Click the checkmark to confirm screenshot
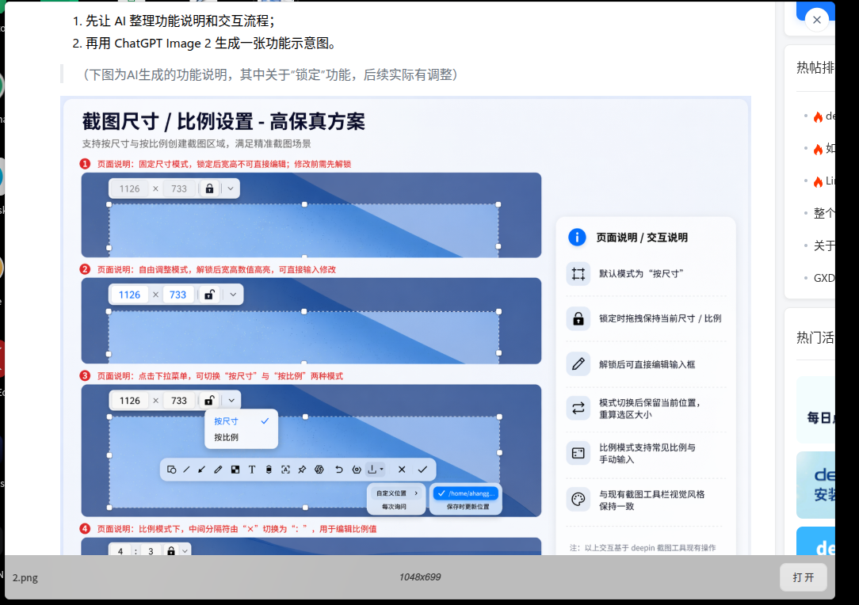859x605 pixels. tap(422, 470)
